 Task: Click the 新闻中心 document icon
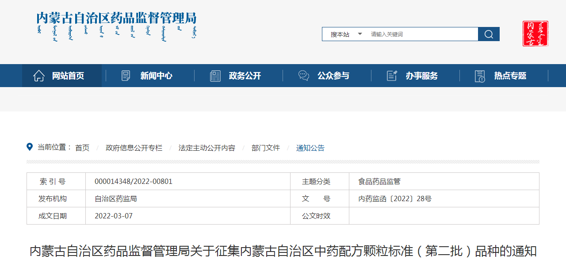pos(126,76)
